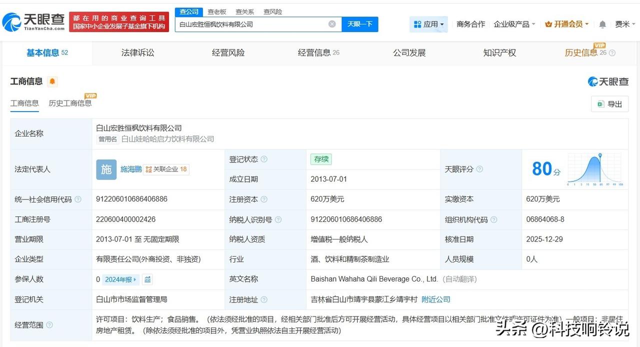Open the 开通会员 dropdown
This screenshot has width=640, height=347.
tap(567, 24)
